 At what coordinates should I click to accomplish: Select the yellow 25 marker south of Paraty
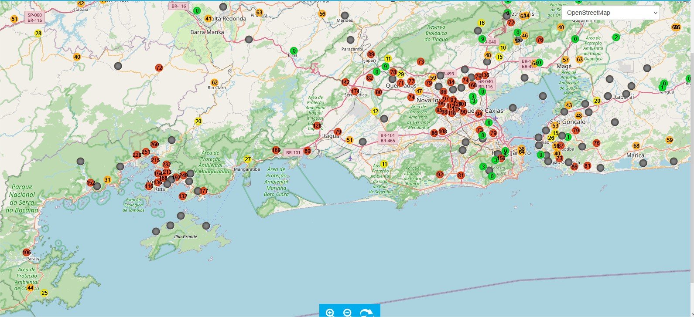[x=44, y=293]
